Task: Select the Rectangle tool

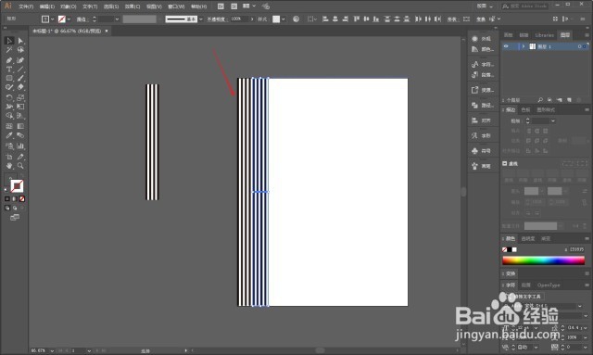Action: click(x=9, y=79)
